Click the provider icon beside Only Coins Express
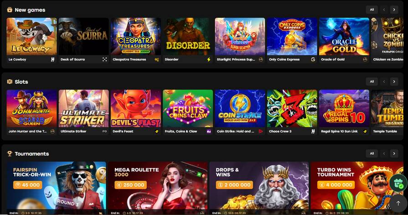The width and height of the screenshot is (408, 215). [x=313, y=60]
